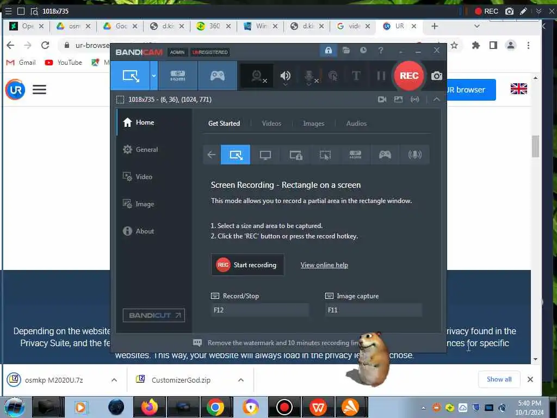Viewport: 557px width, 418px height.
Task: Open the View online help link
Action: (324, 265)
